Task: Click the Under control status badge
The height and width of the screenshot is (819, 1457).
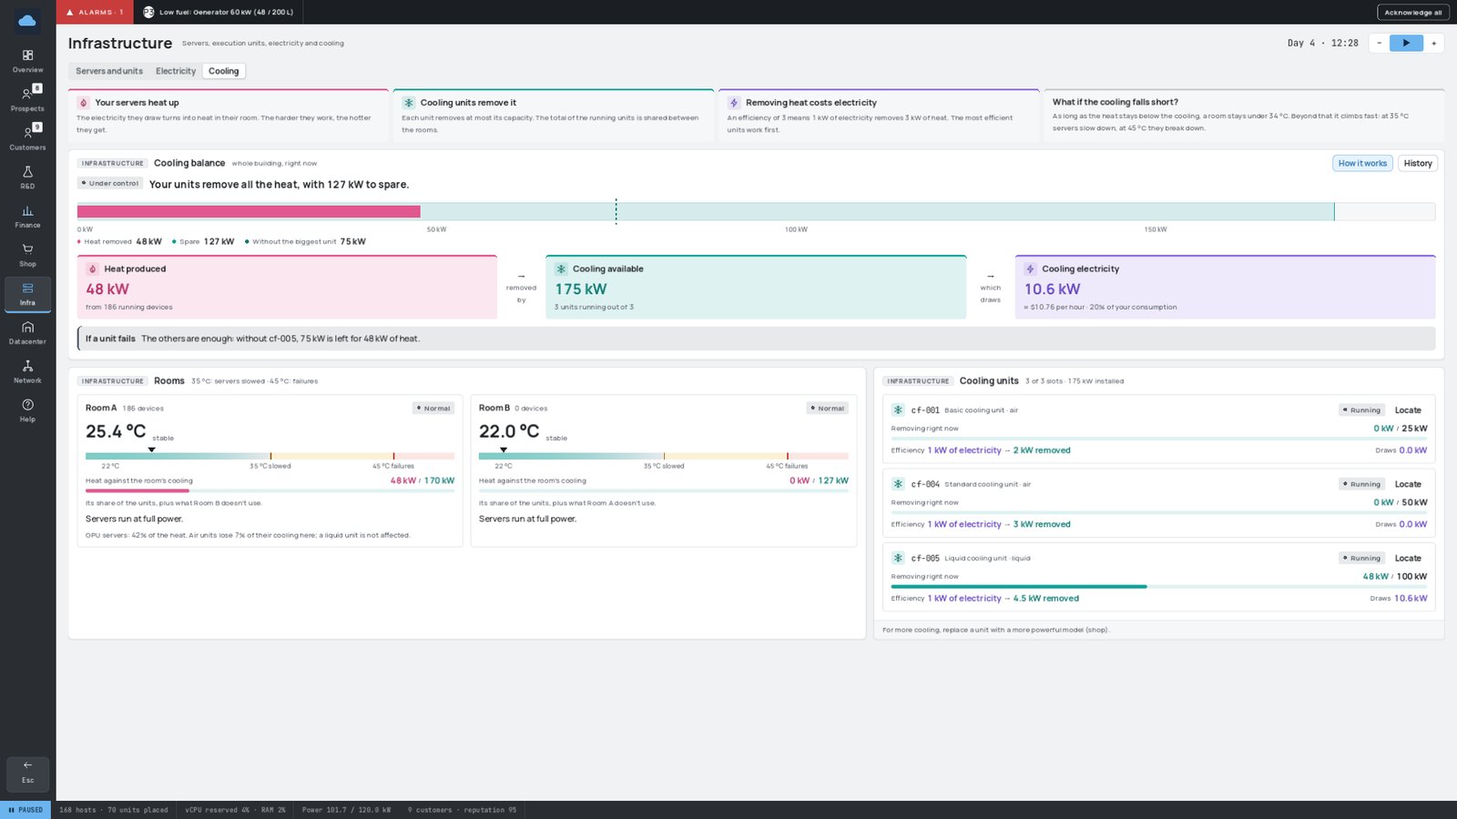Action: coord(110,183)
